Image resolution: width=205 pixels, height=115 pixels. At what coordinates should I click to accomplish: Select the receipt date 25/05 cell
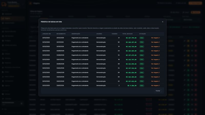click(60, 68)
